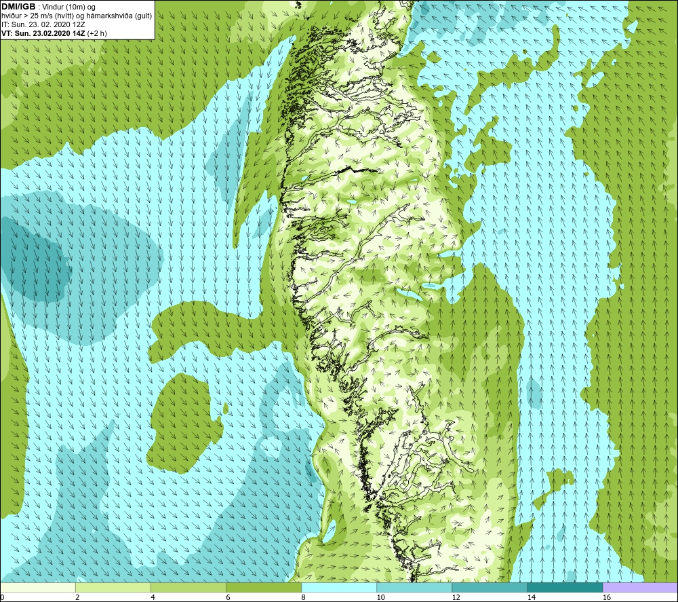Image resolution: width=678 pixels, height=602 pixels.
Task: Click legend scale label '10'
Action: tap(380, 598)
